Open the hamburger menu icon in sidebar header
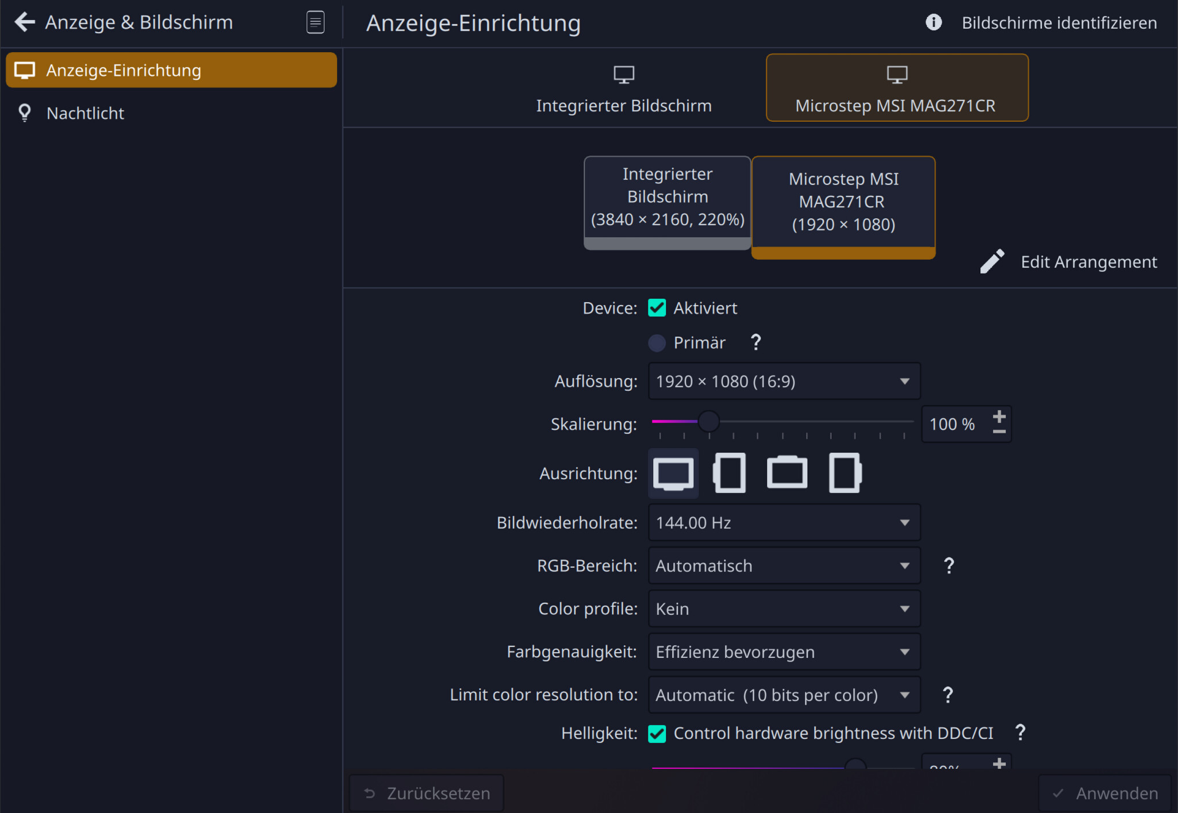The height and width of the screenshot is (813, 1178). coord(315,22)
